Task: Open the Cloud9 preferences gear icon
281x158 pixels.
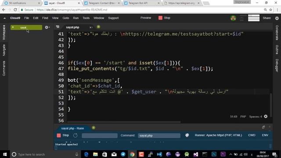Action: 277,18
